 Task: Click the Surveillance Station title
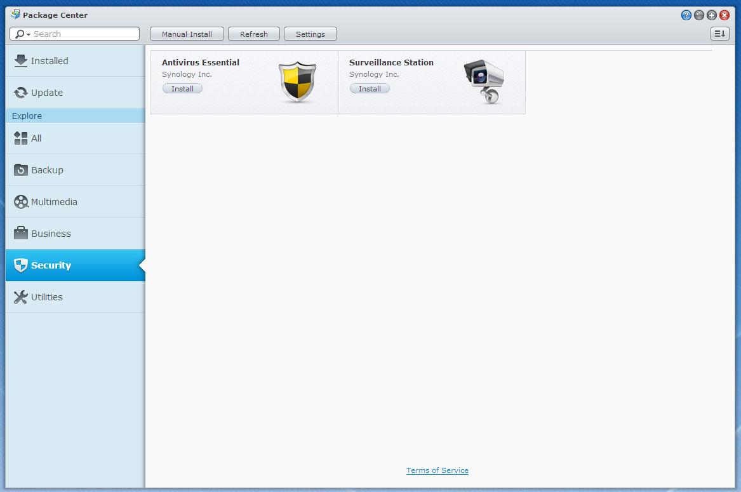pos(391,62)
